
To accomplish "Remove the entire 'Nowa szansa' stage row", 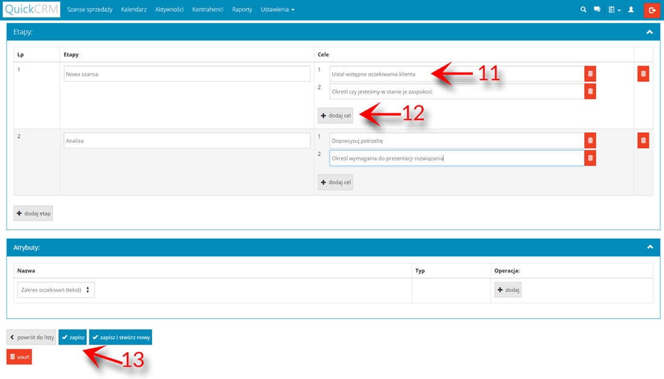I will [x=643, y=74].
